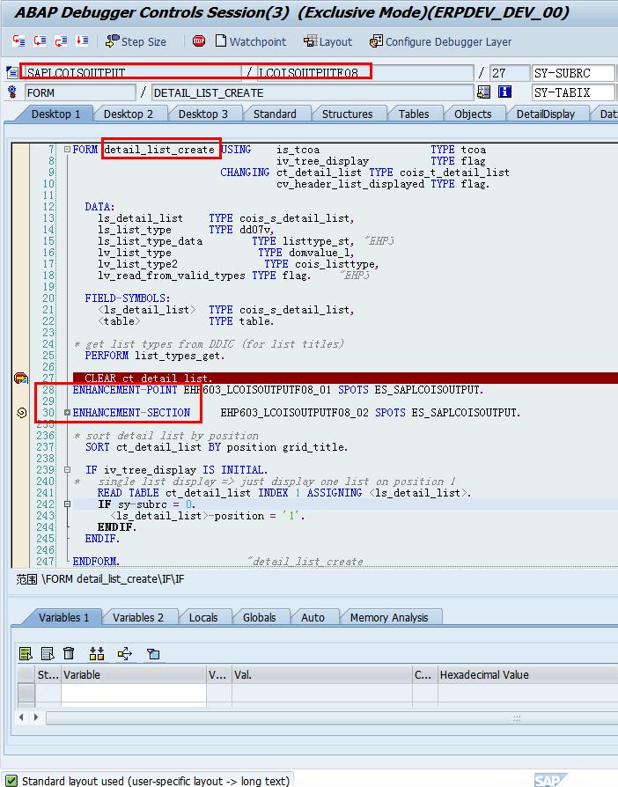This screenshot has height=787, width=618.
Task: Click the left scroll arrow under variables table
Action: point(21,717)
